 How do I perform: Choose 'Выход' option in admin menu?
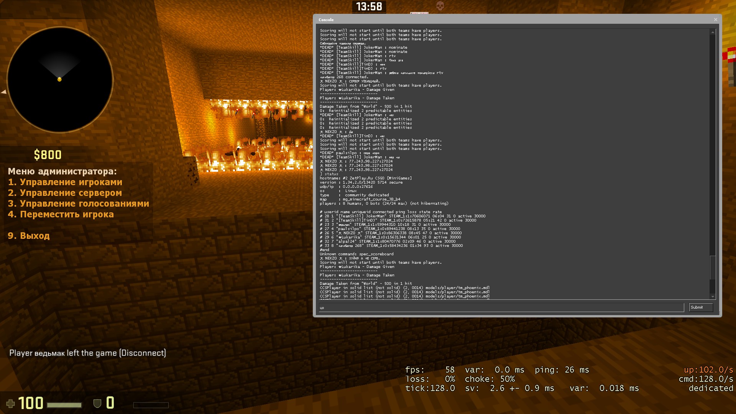click(29, 236)
